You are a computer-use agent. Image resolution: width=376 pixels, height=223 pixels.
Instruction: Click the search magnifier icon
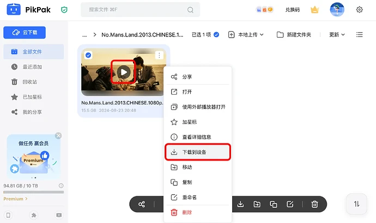[190, 10]
